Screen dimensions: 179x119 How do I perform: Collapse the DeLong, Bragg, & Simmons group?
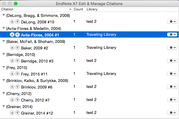click(x=3, y=15)
